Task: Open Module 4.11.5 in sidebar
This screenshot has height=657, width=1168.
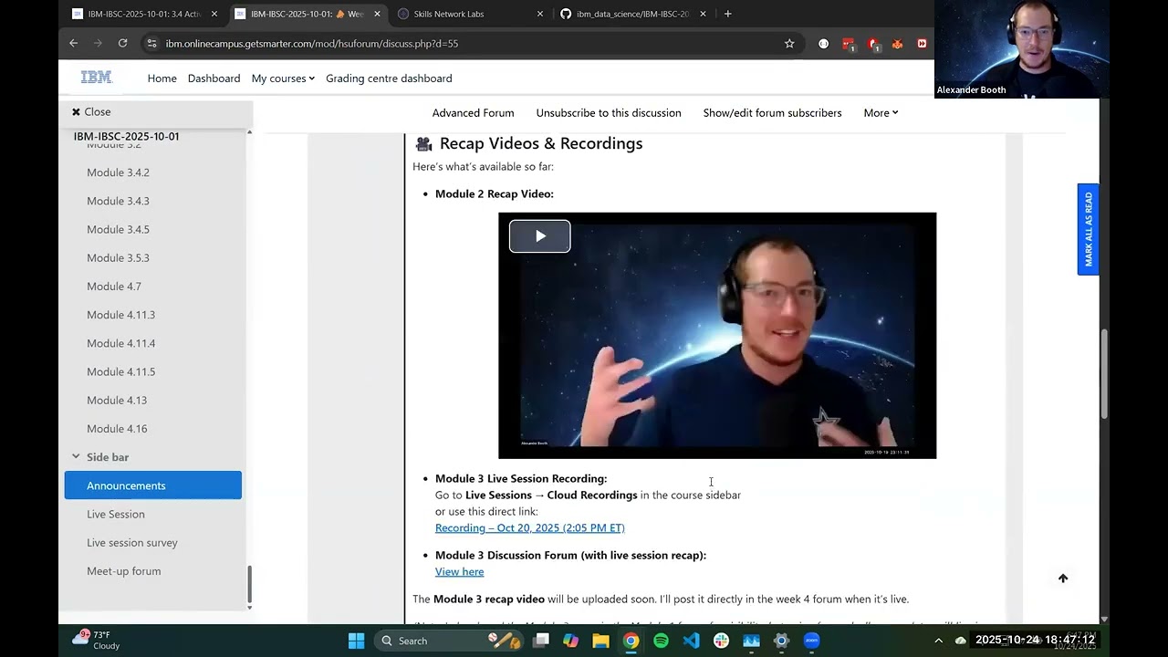Action: 120,371
